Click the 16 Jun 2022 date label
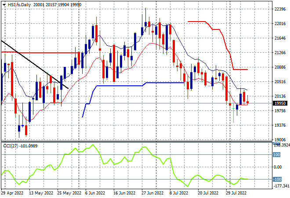The image size is (290, 198). 124,193
